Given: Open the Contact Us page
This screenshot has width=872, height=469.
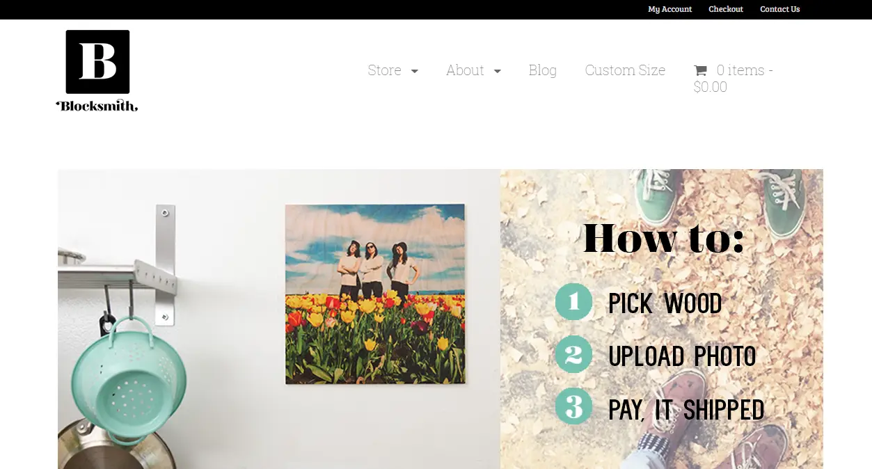Looking at the screenshot, I should [779, 9].
